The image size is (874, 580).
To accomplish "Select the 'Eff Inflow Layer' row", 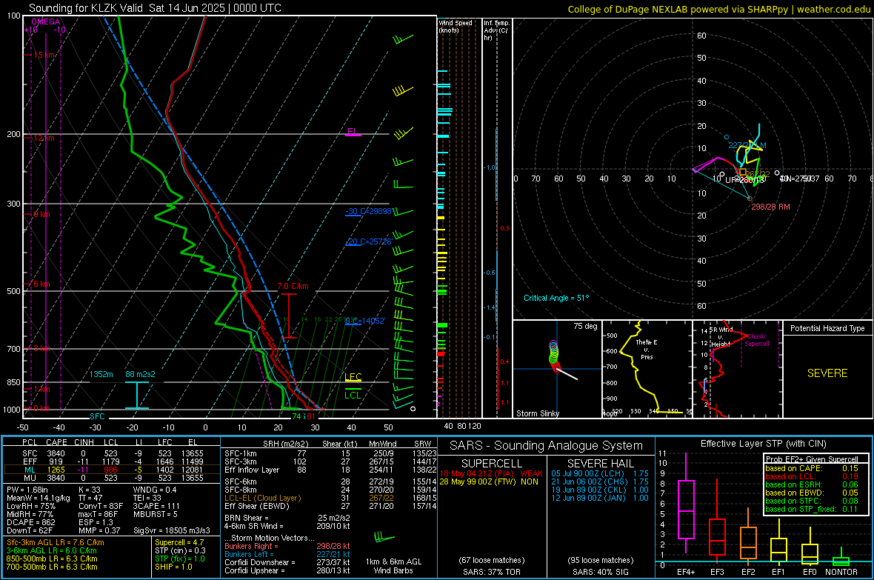I will click(330, 470).
